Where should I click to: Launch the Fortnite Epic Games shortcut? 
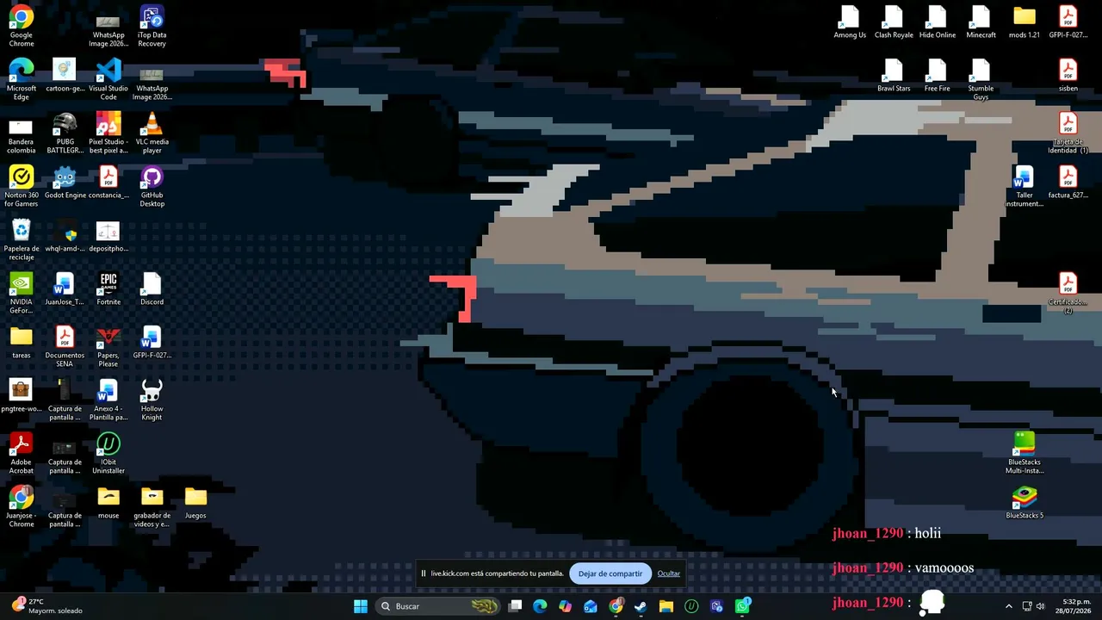point(108,289)
